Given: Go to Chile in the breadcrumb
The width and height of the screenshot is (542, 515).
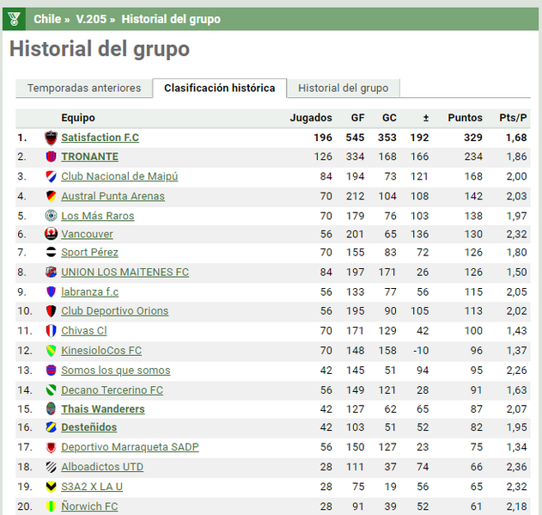Looking at the screenshot, I should (x=47, y=19).
